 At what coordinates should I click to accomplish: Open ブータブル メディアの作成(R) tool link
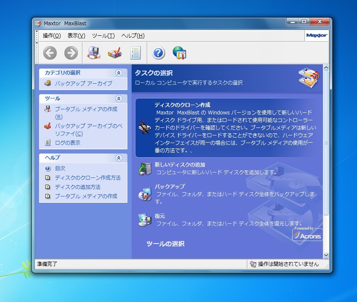click(x=86, y=113)
